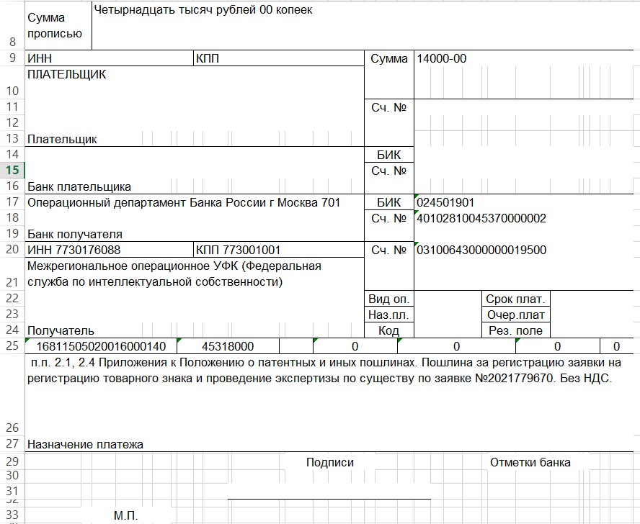Select OKTMO value '45318000'
This screenshot has width=640, height=524.
point(228,345)
